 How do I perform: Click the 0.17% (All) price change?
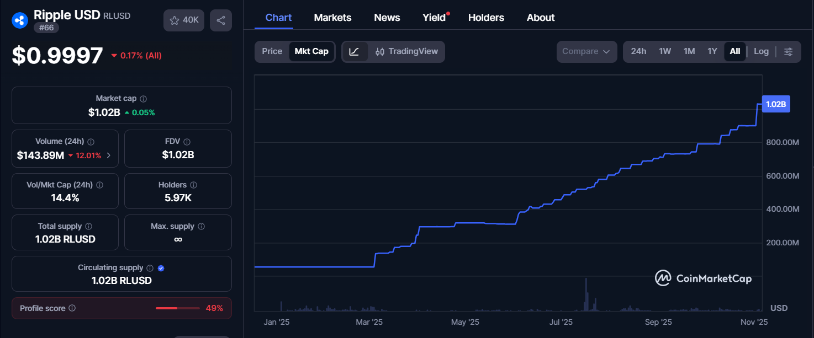[136, 56]
